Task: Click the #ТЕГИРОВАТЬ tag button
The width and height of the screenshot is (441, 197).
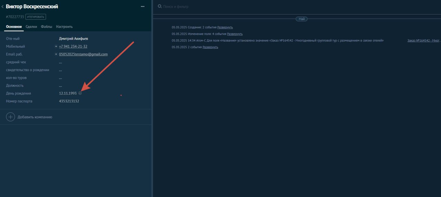Action: [36, 17]
